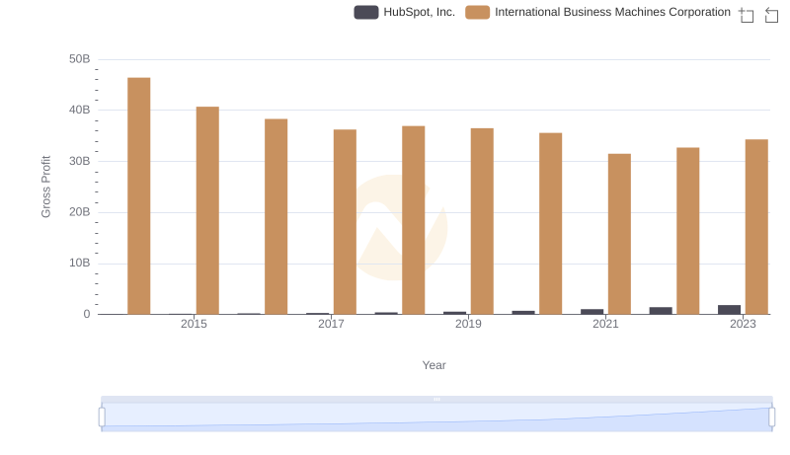
Task: Click the IBM bar for 2023
Action: click(x=756, y=226)
